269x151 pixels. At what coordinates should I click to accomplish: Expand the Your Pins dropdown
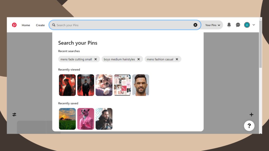(x=213, y=25)
